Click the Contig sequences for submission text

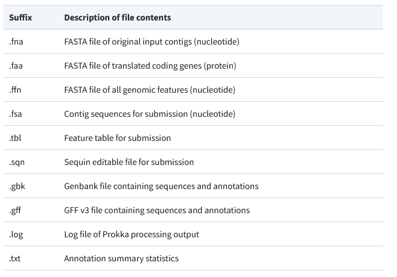[x=150, y=114]
